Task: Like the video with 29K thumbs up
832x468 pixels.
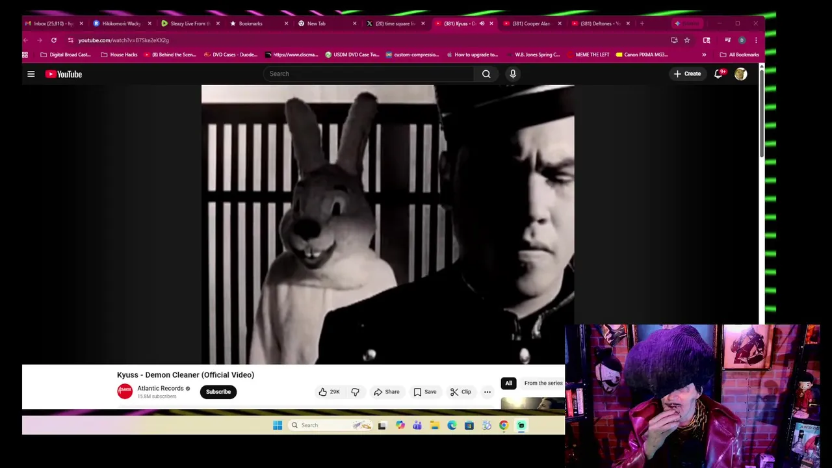Action: 329,392
